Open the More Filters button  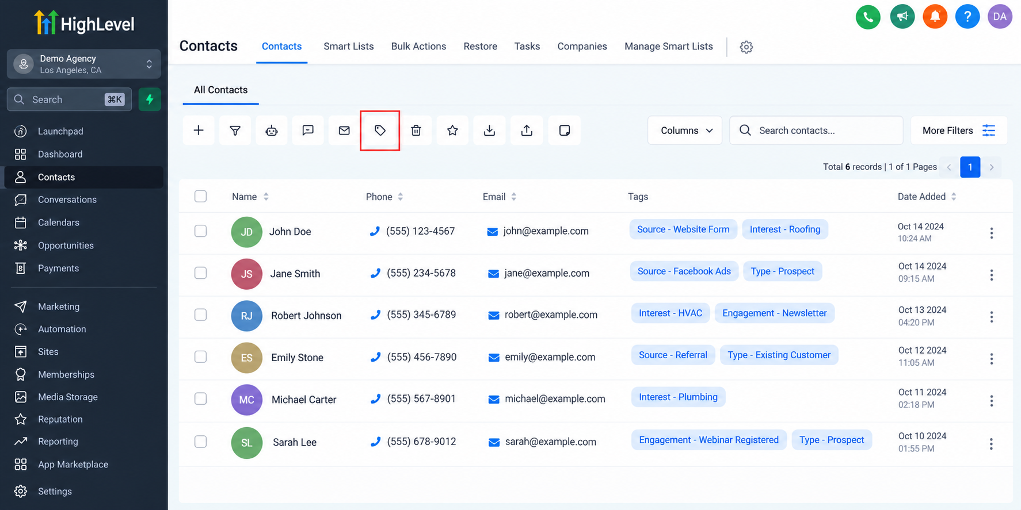959,131
